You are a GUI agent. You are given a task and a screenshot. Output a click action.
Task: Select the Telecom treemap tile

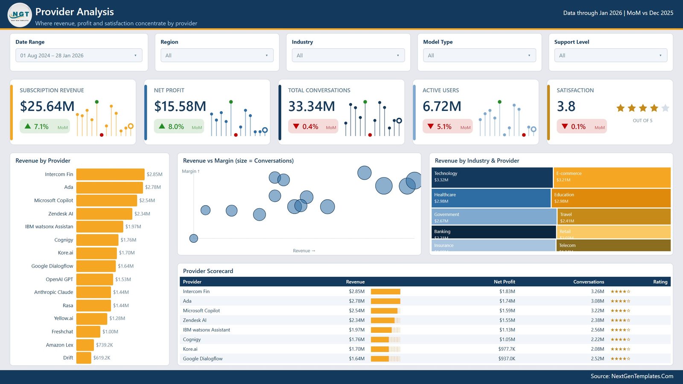click(613, 245)
